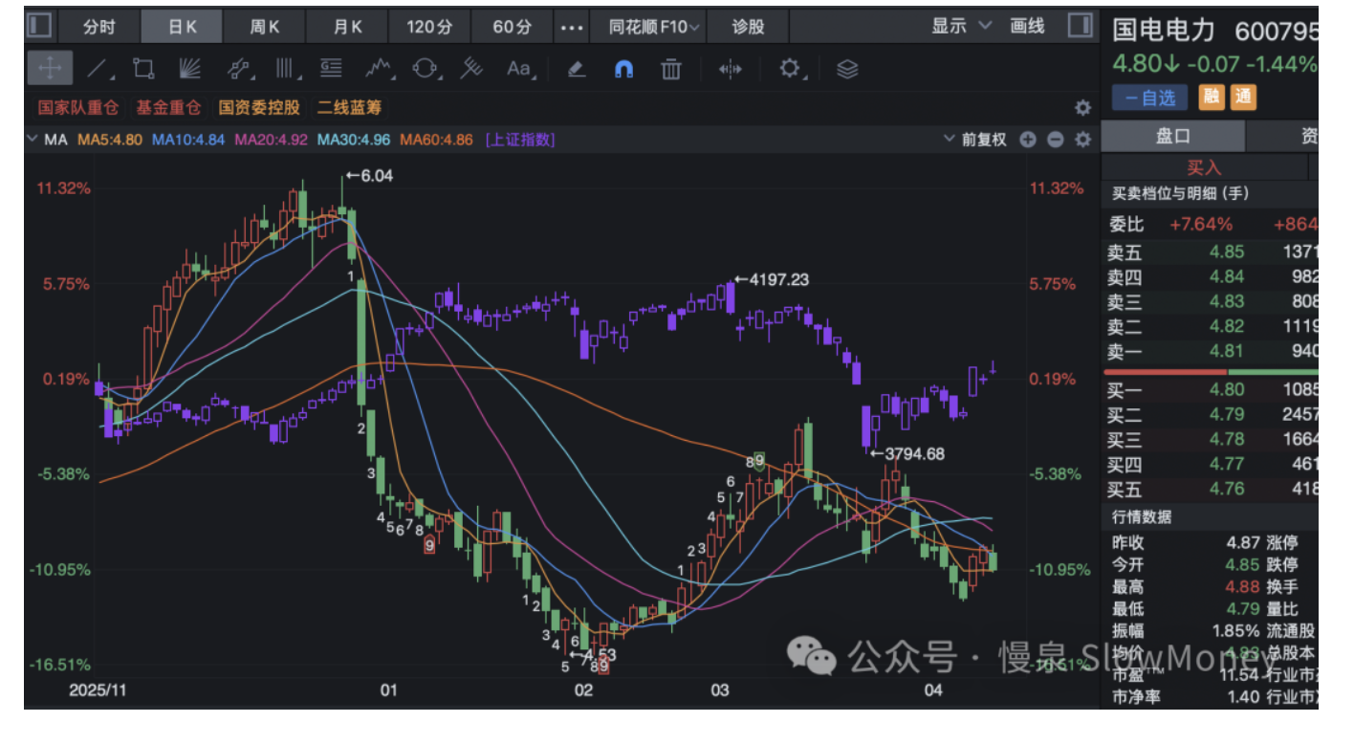Toggle the left sidebar panel icon
The width and height of the screenshot is (1354, 744).
point(40,26)
